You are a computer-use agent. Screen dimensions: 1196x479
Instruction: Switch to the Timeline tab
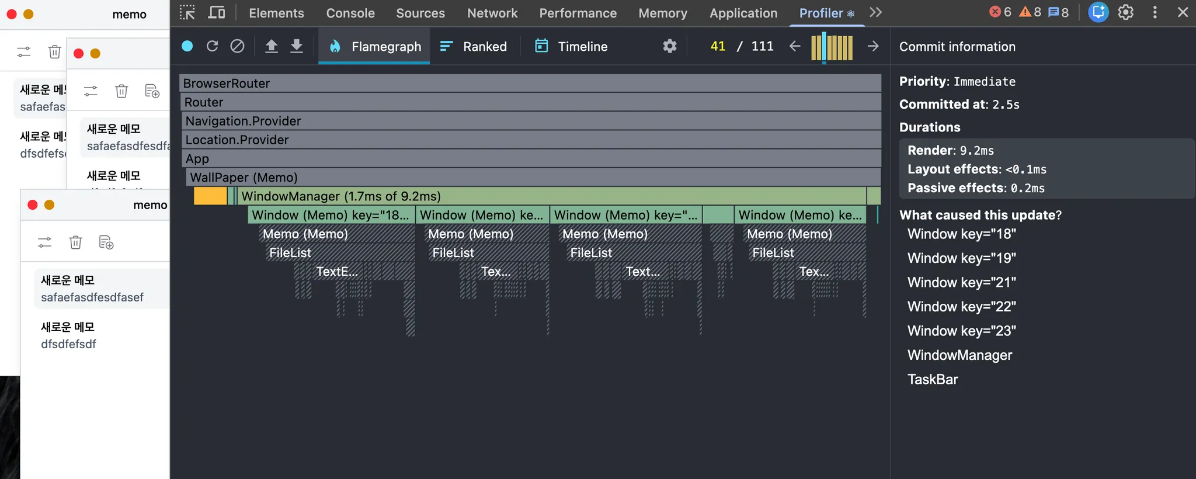(x=571, y=46)
